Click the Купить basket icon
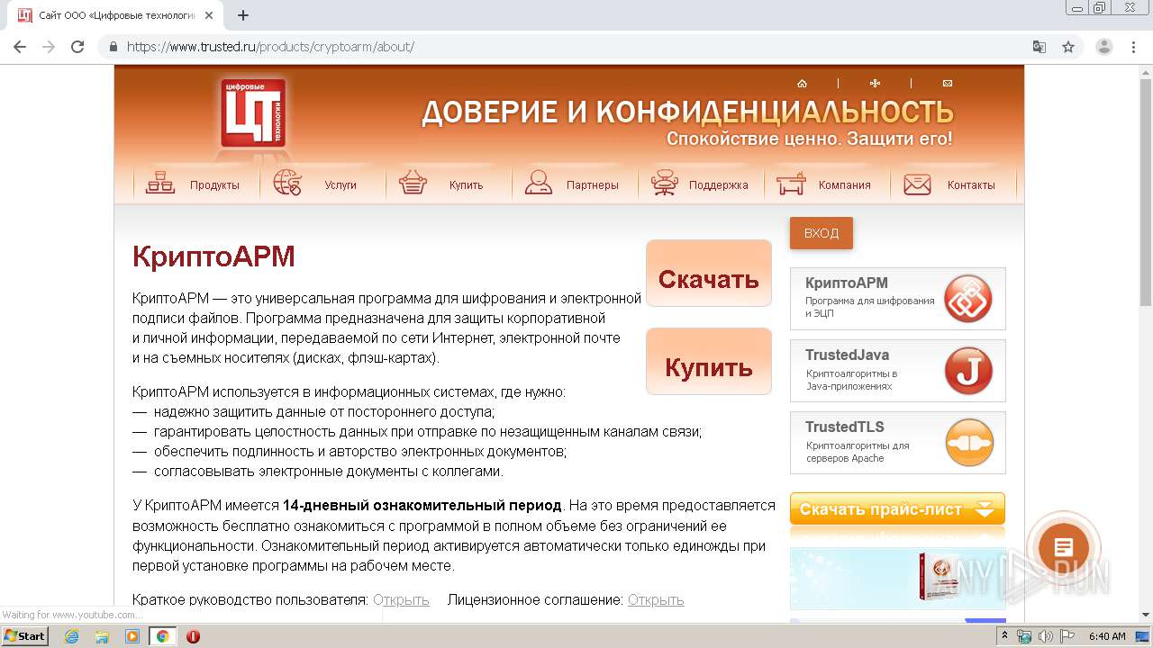 click(413, 183)
